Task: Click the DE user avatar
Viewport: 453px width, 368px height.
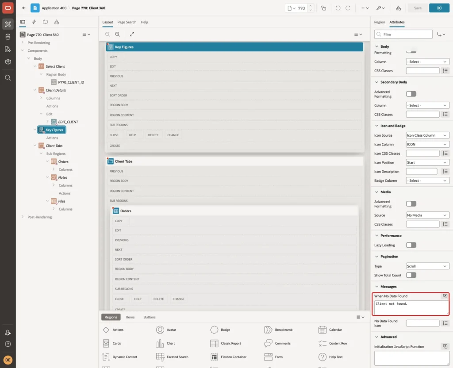Action: coord(8,360)
